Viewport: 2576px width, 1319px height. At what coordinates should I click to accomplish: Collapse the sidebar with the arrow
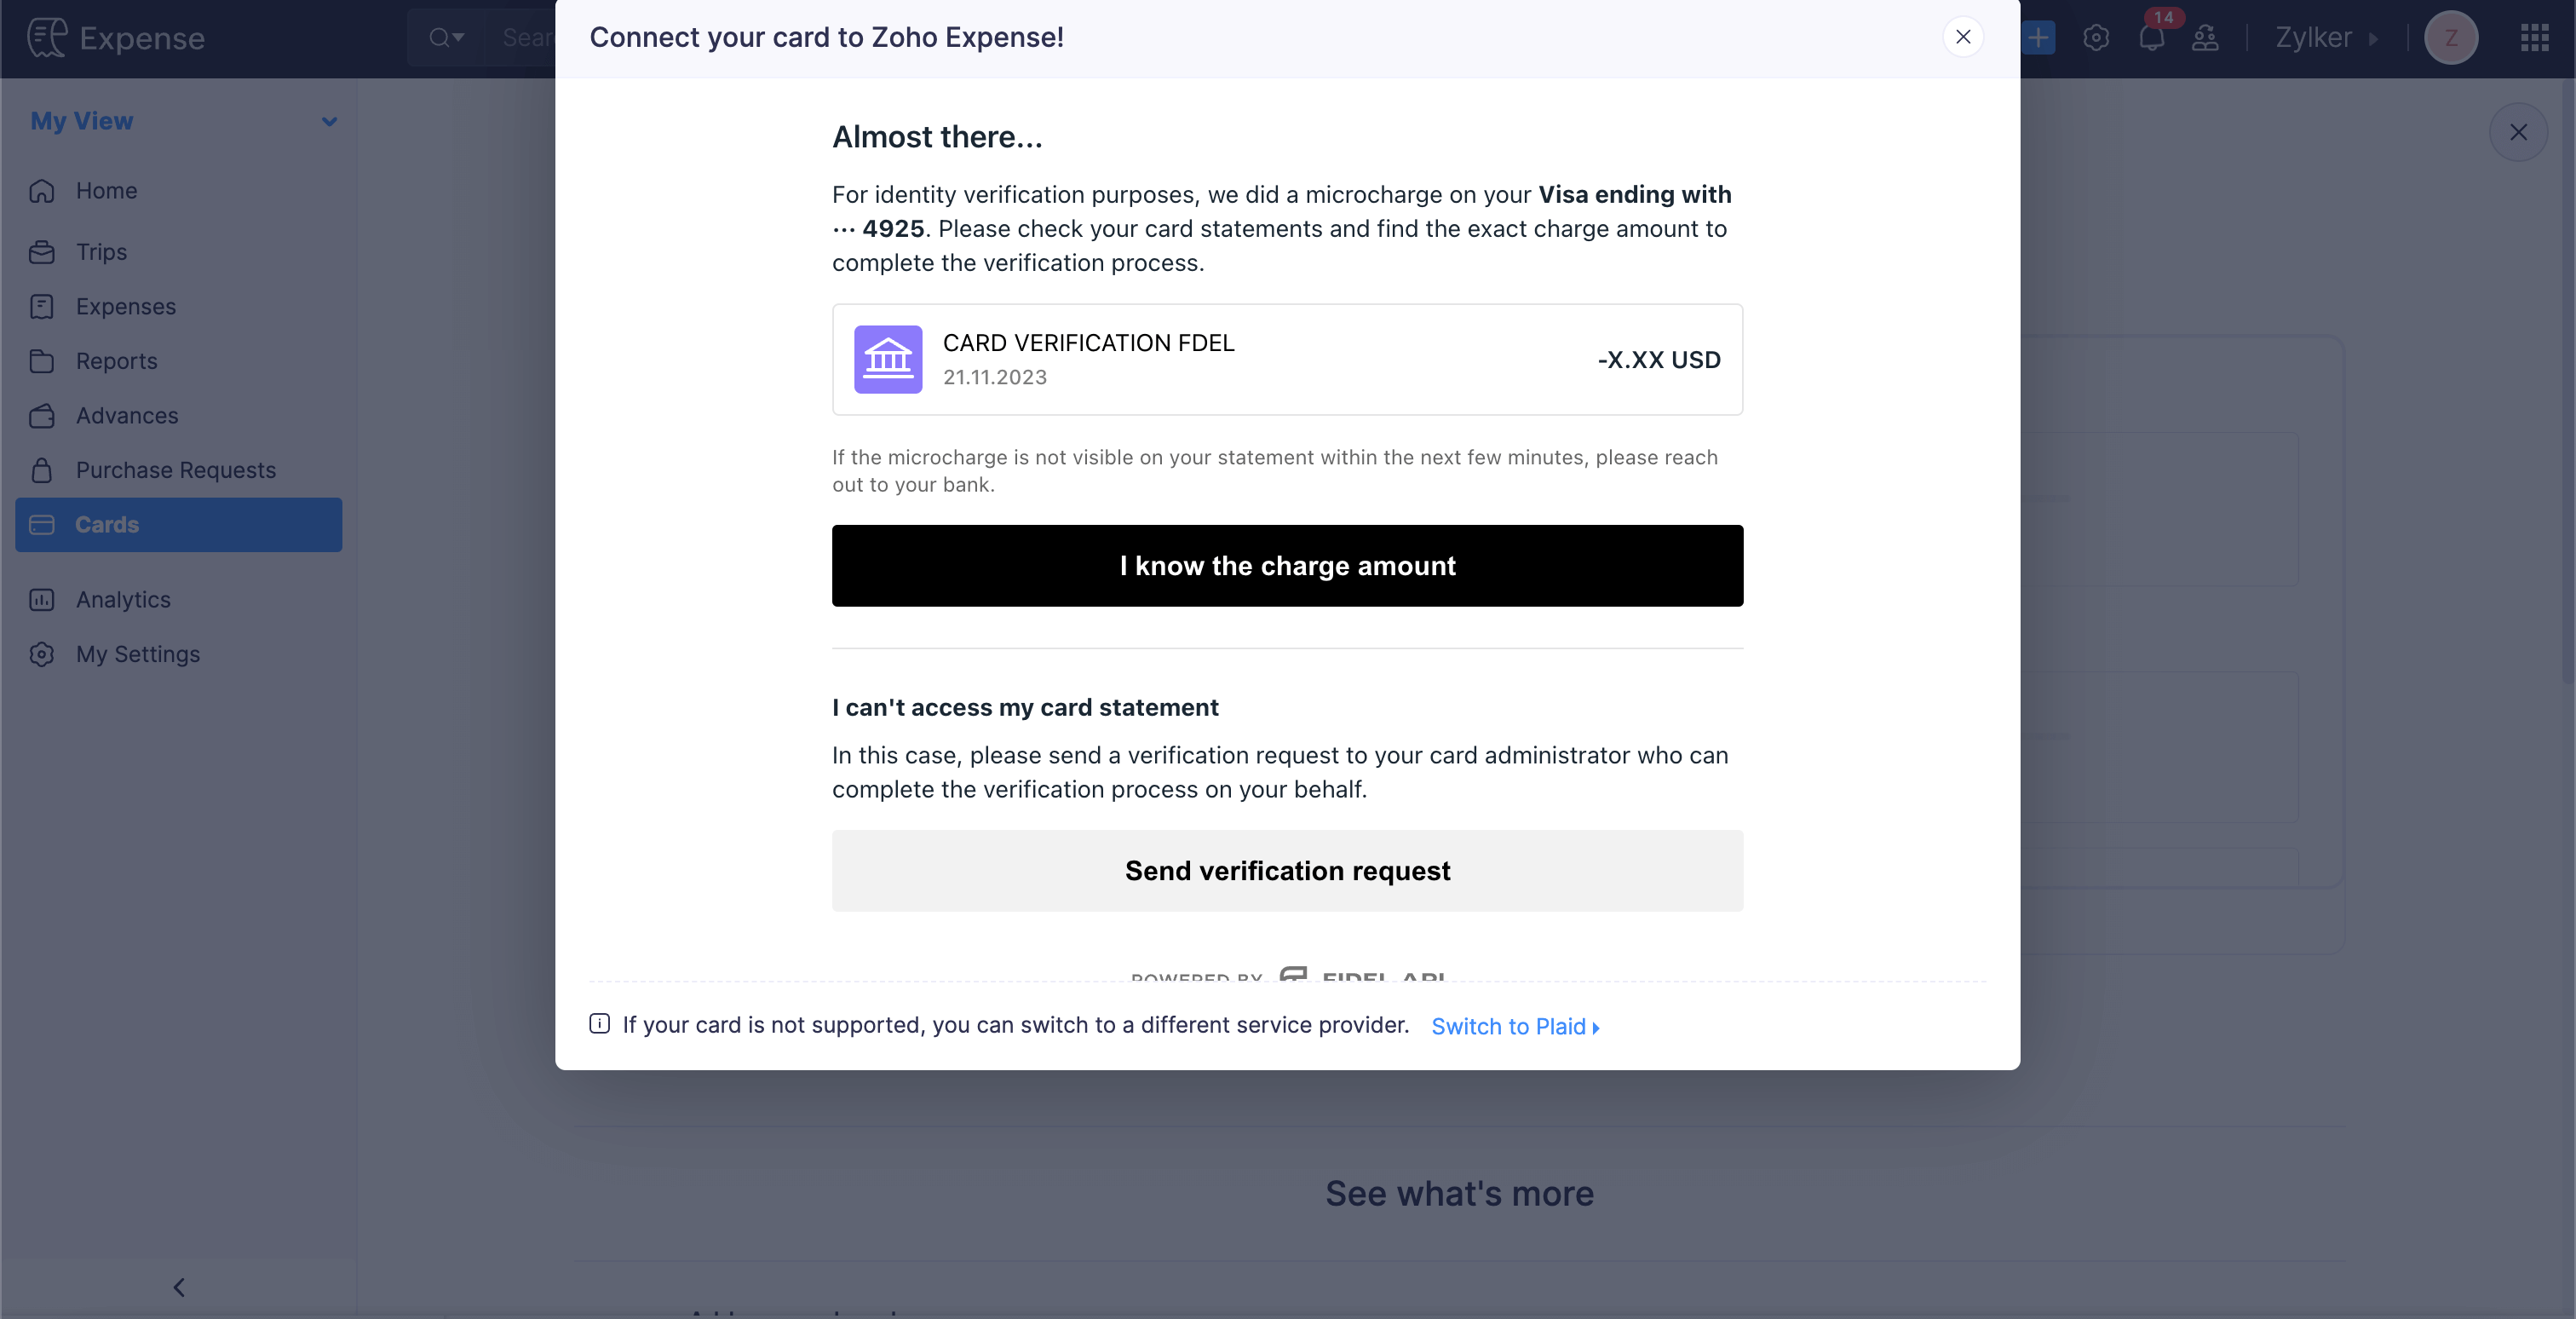[x=179, y=1287]
